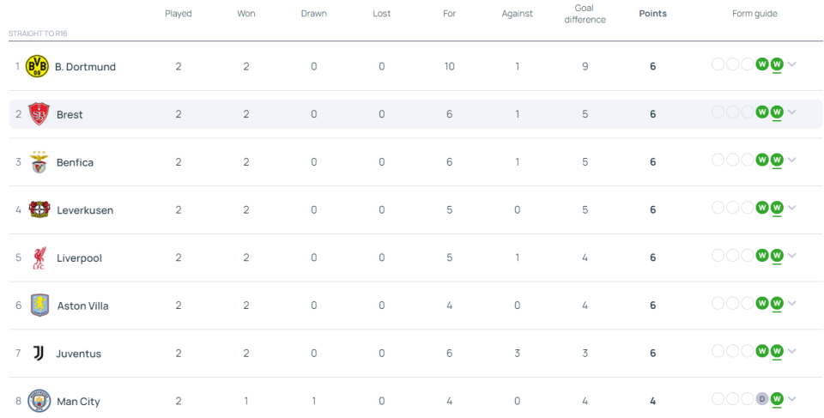Open the Brest team link
This screenshot has width=824, height=418.
[x=70, y=115]
